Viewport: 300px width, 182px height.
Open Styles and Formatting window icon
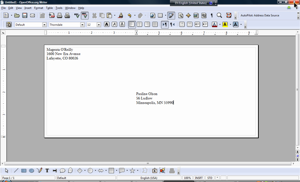pos(9,24)
